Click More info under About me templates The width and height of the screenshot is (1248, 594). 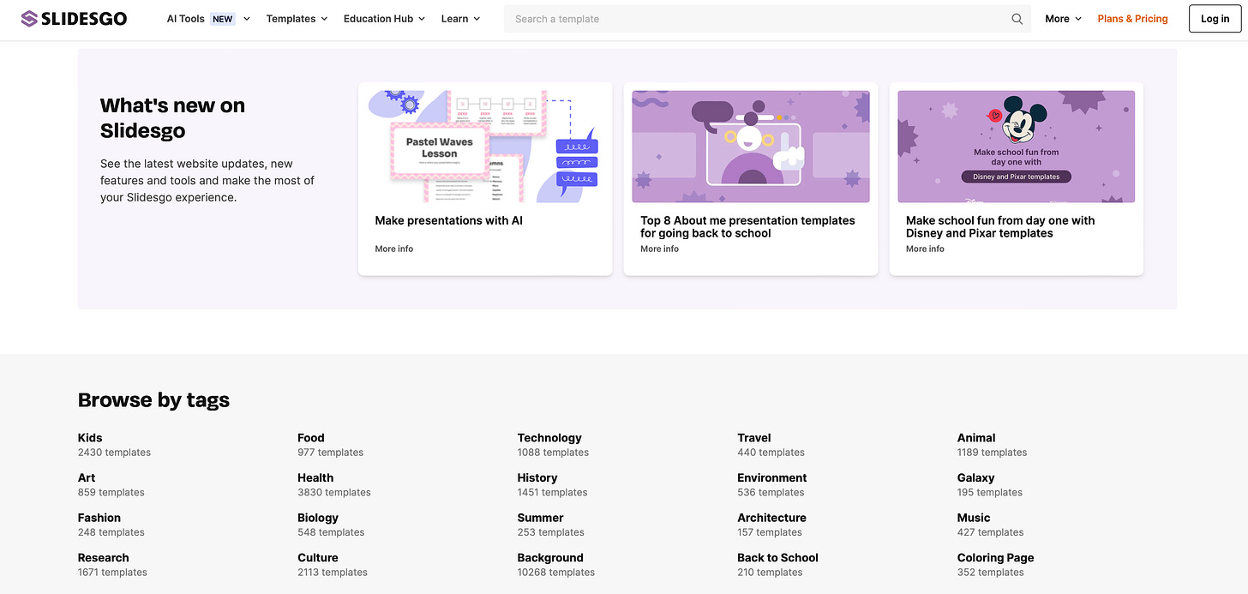[659, 249]
